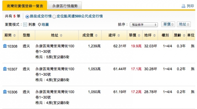Open the building icon for period 10308
Image resolution: width=197 pixels, height=109 pixels.
5,46
